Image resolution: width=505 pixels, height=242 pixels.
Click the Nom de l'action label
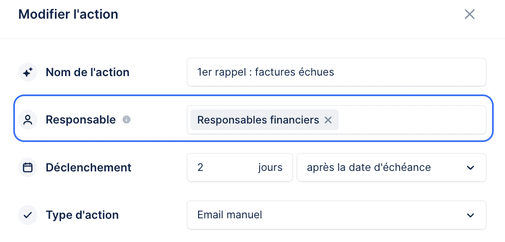pyautogui.click(x=88, y=72)
